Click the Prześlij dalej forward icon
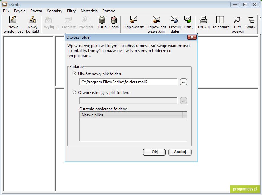This screenshot has width=262, height=195. (x=175, y=20)
